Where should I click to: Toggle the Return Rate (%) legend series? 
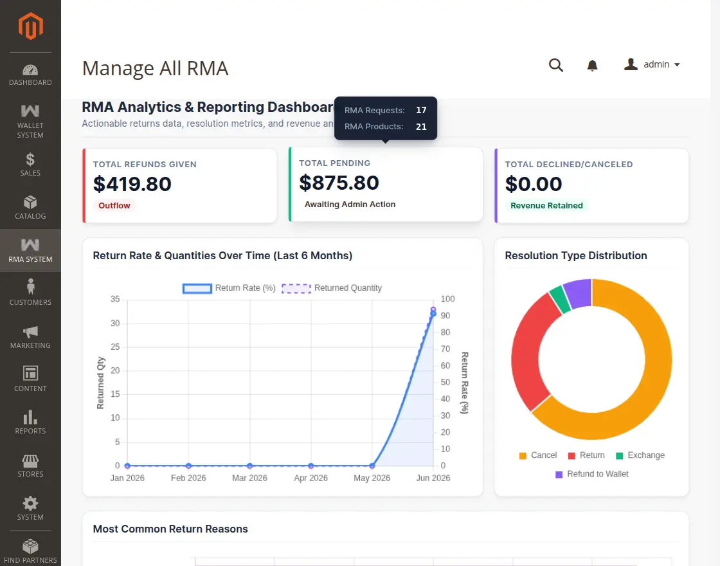tap(229, 288)
